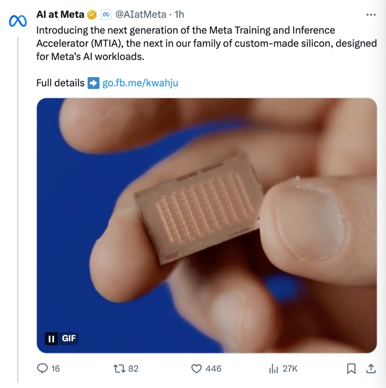Open the three-dot more options menu
The width and height of the screenshot is (386, 388).
(x=371, y=15)
